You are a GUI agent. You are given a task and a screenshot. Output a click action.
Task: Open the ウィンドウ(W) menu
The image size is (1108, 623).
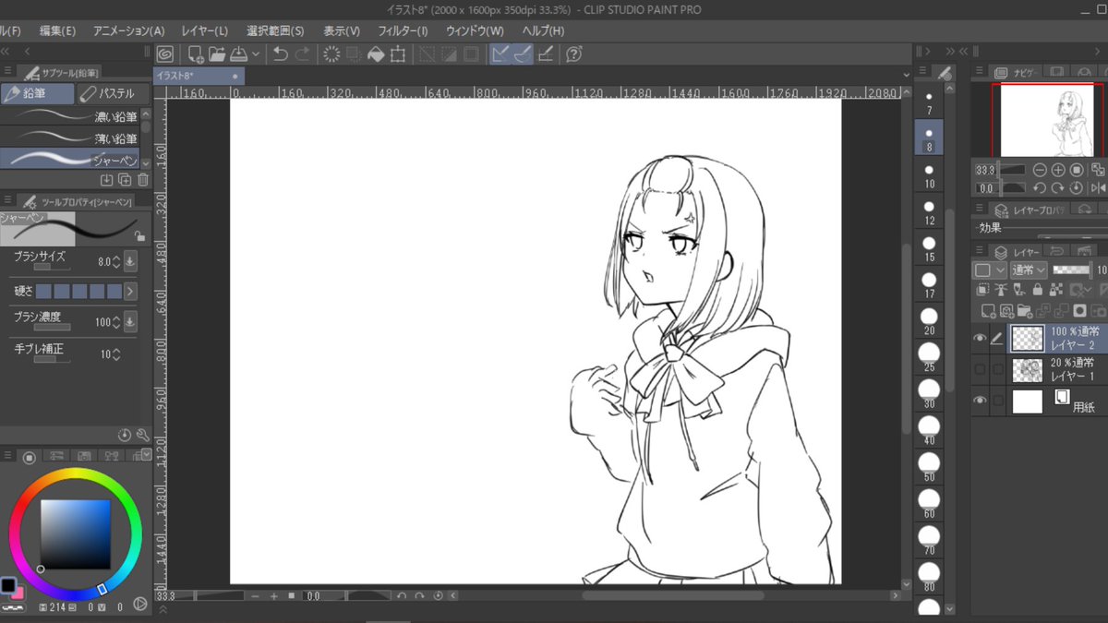(x=475, y=30)
